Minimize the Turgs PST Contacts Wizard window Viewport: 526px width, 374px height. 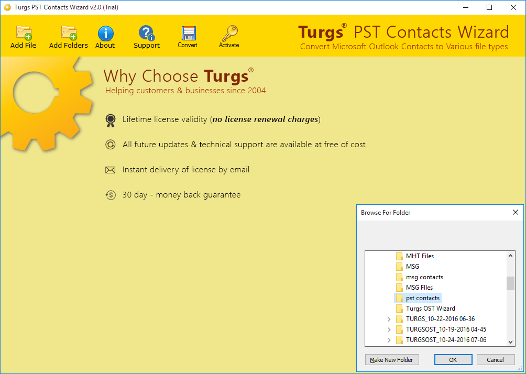tap(466, 7)
